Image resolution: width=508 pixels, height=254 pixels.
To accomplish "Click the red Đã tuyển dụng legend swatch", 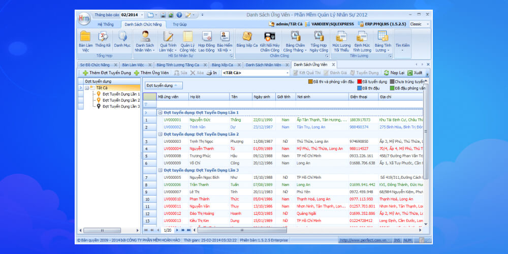I will tap(360, 82).
